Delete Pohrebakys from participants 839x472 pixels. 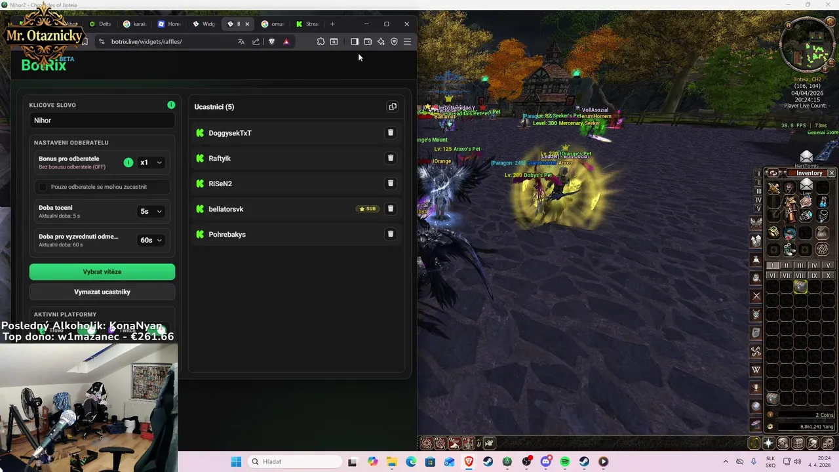point(390,234)
